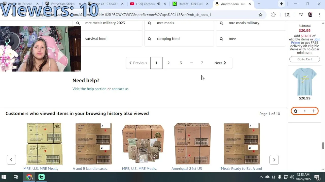Go to previous carousel page with the left arrow

(11, 160)
